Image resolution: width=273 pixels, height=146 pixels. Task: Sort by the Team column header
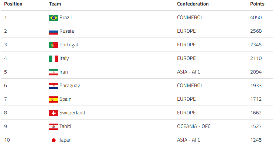pos(55,4)
